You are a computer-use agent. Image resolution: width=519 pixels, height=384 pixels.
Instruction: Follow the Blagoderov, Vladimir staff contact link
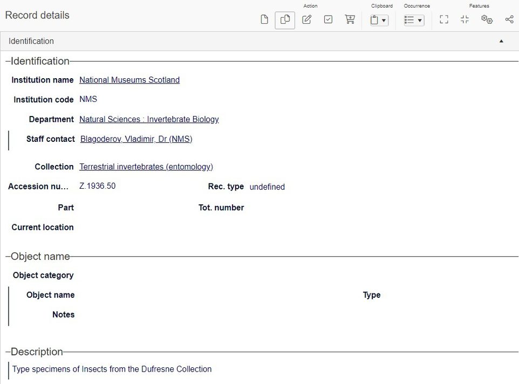pos(136,139)
